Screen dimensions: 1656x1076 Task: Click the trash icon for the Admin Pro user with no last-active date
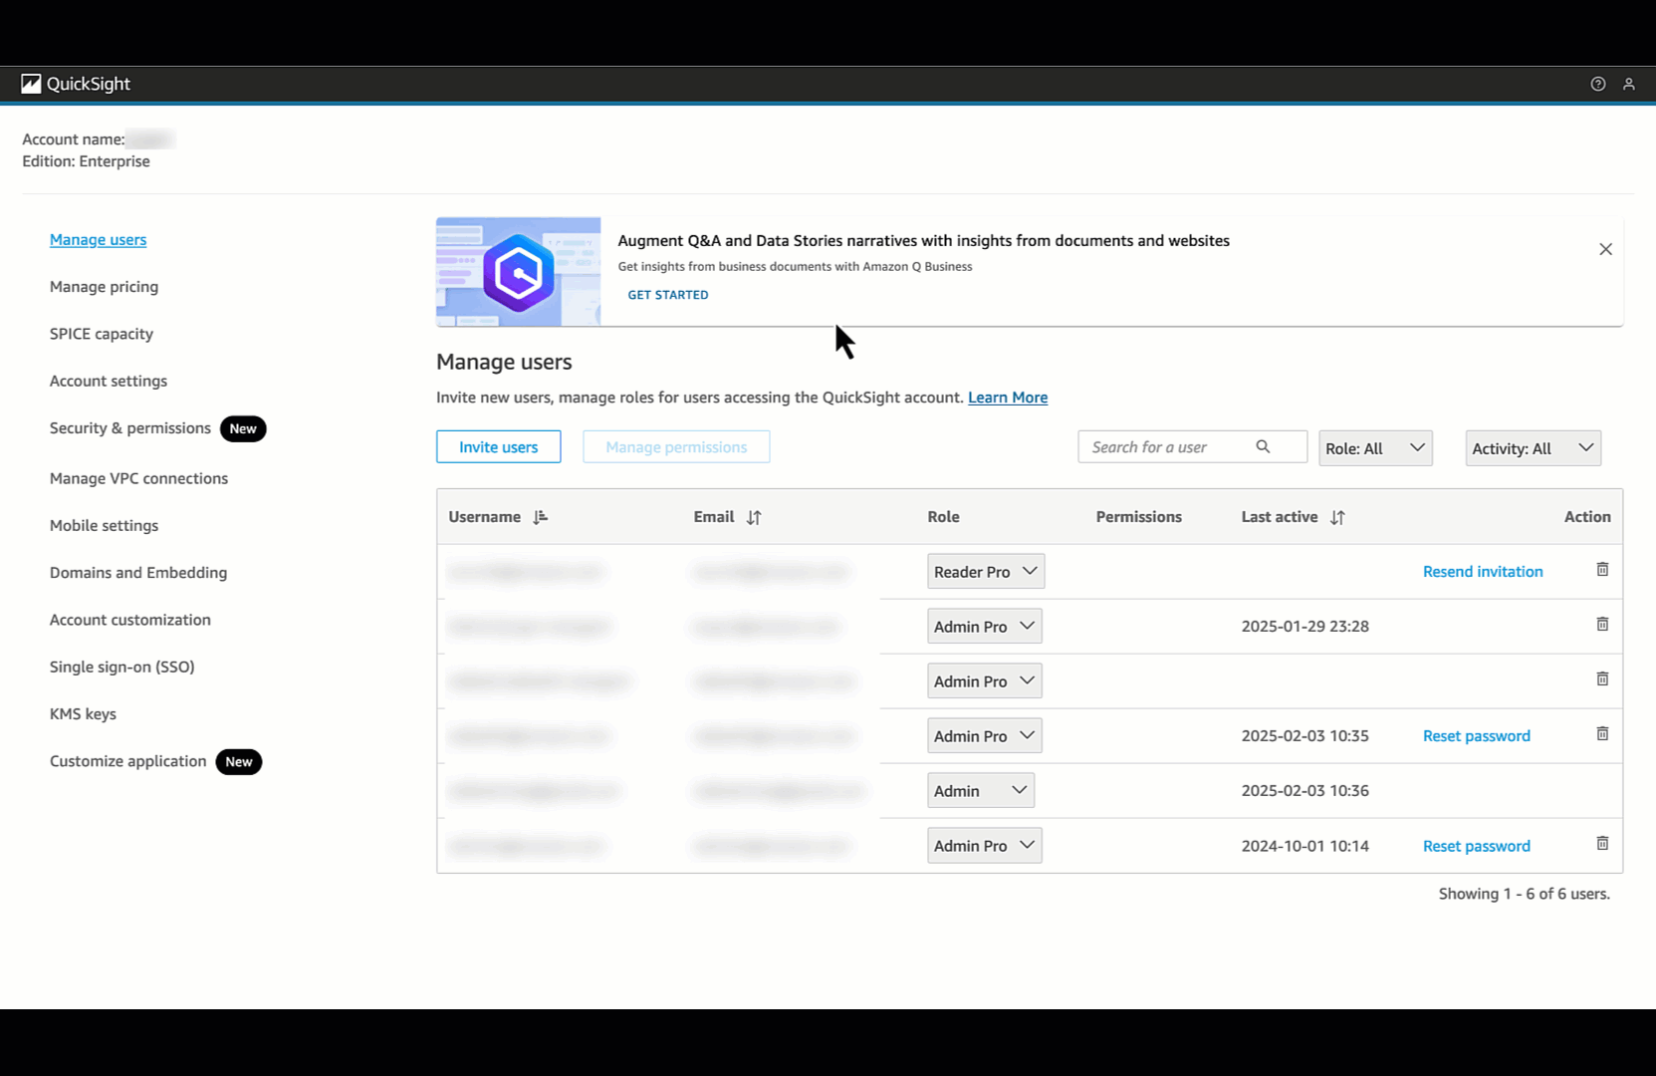click(1602, 679)
